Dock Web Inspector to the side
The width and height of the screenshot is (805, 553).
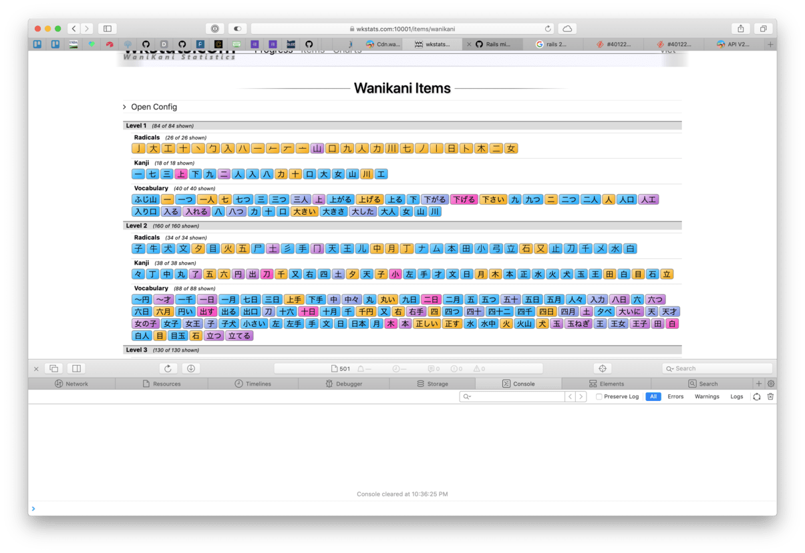pos(77,368)
